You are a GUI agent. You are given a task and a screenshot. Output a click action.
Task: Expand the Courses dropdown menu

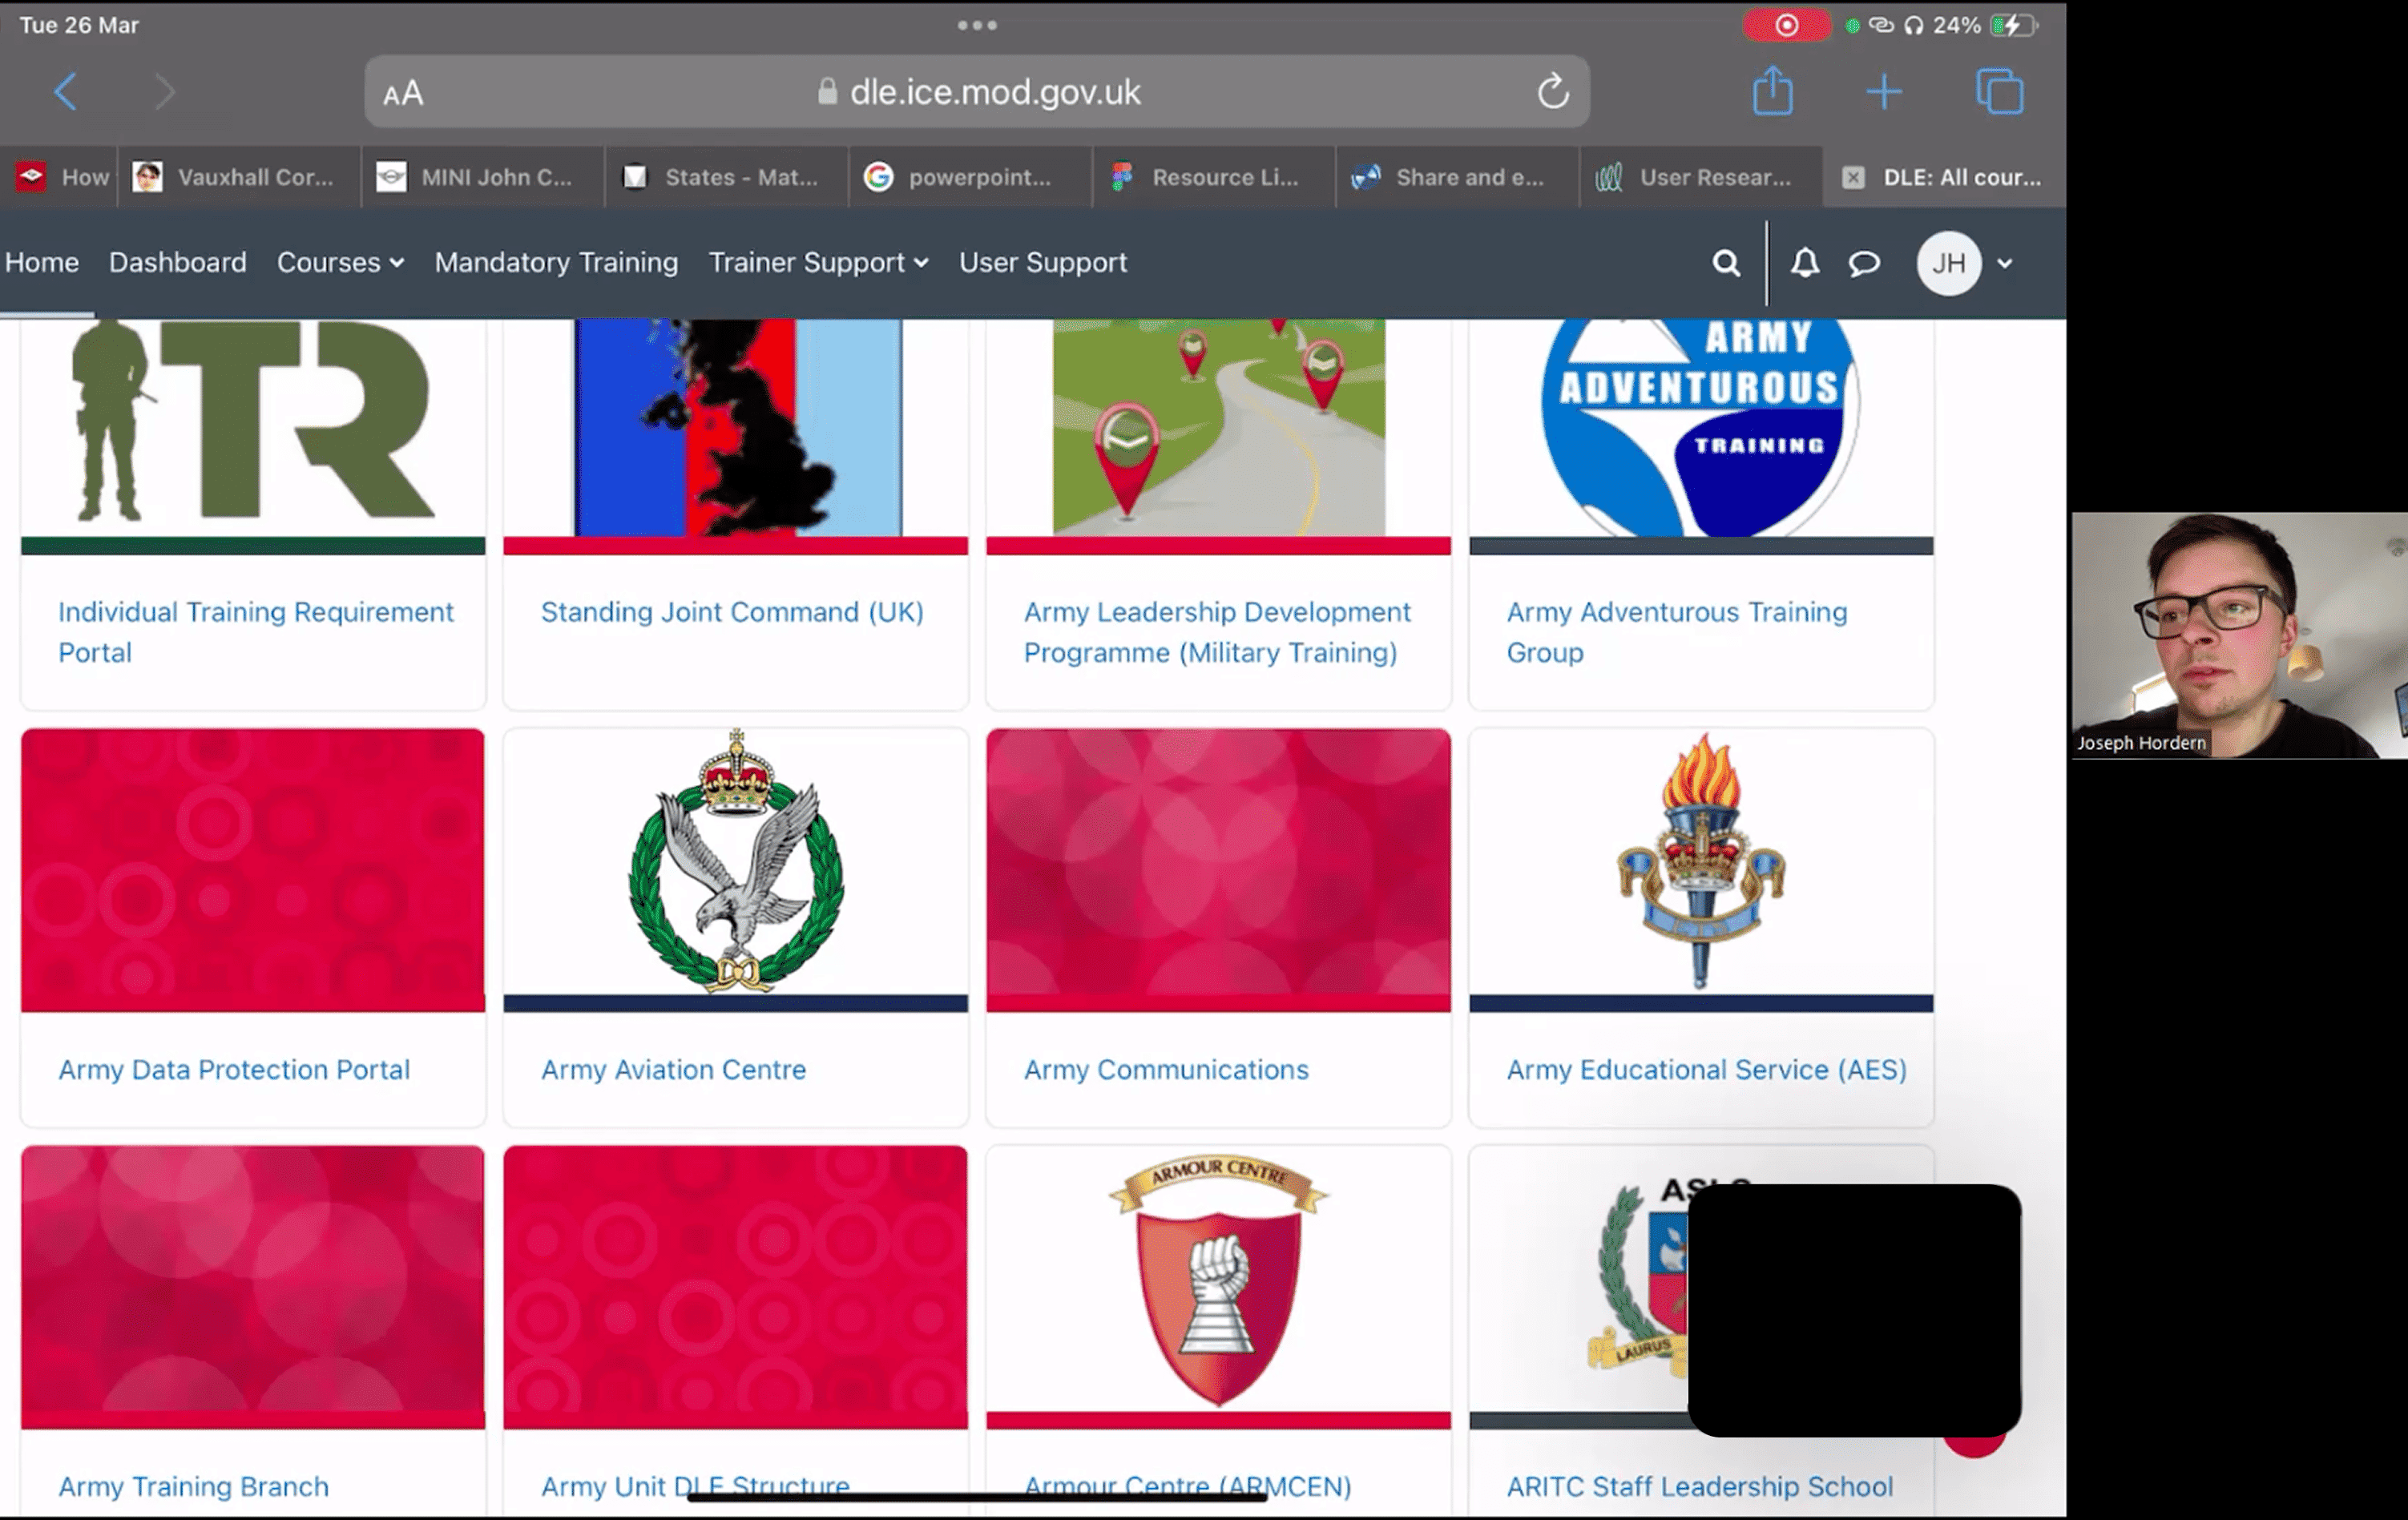[340, 262]
